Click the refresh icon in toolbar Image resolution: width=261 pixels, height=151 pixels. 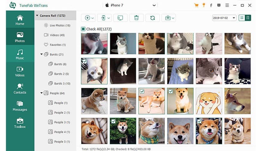coord(152,18)
